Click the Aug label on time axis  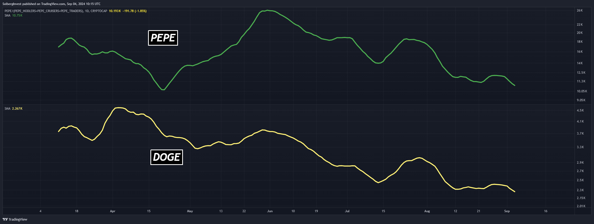tap(427, 211)
